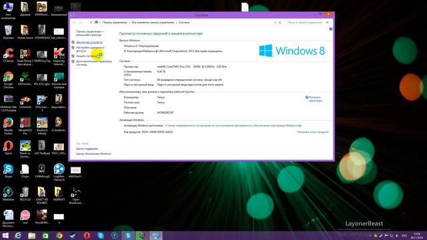Open Recycle Bin desktop icon
427x240 pixels.
[8, 32]
